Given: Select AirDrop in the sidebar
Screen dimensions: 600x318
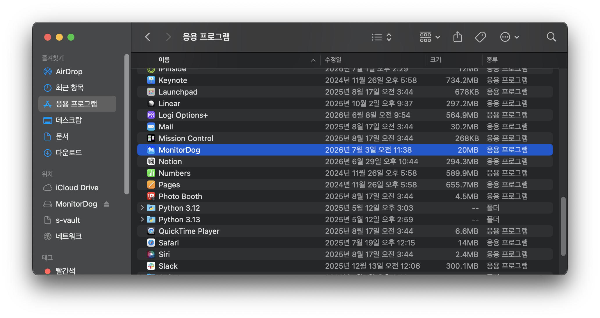Looking at the screenshot, I should [x=77, y=71].
